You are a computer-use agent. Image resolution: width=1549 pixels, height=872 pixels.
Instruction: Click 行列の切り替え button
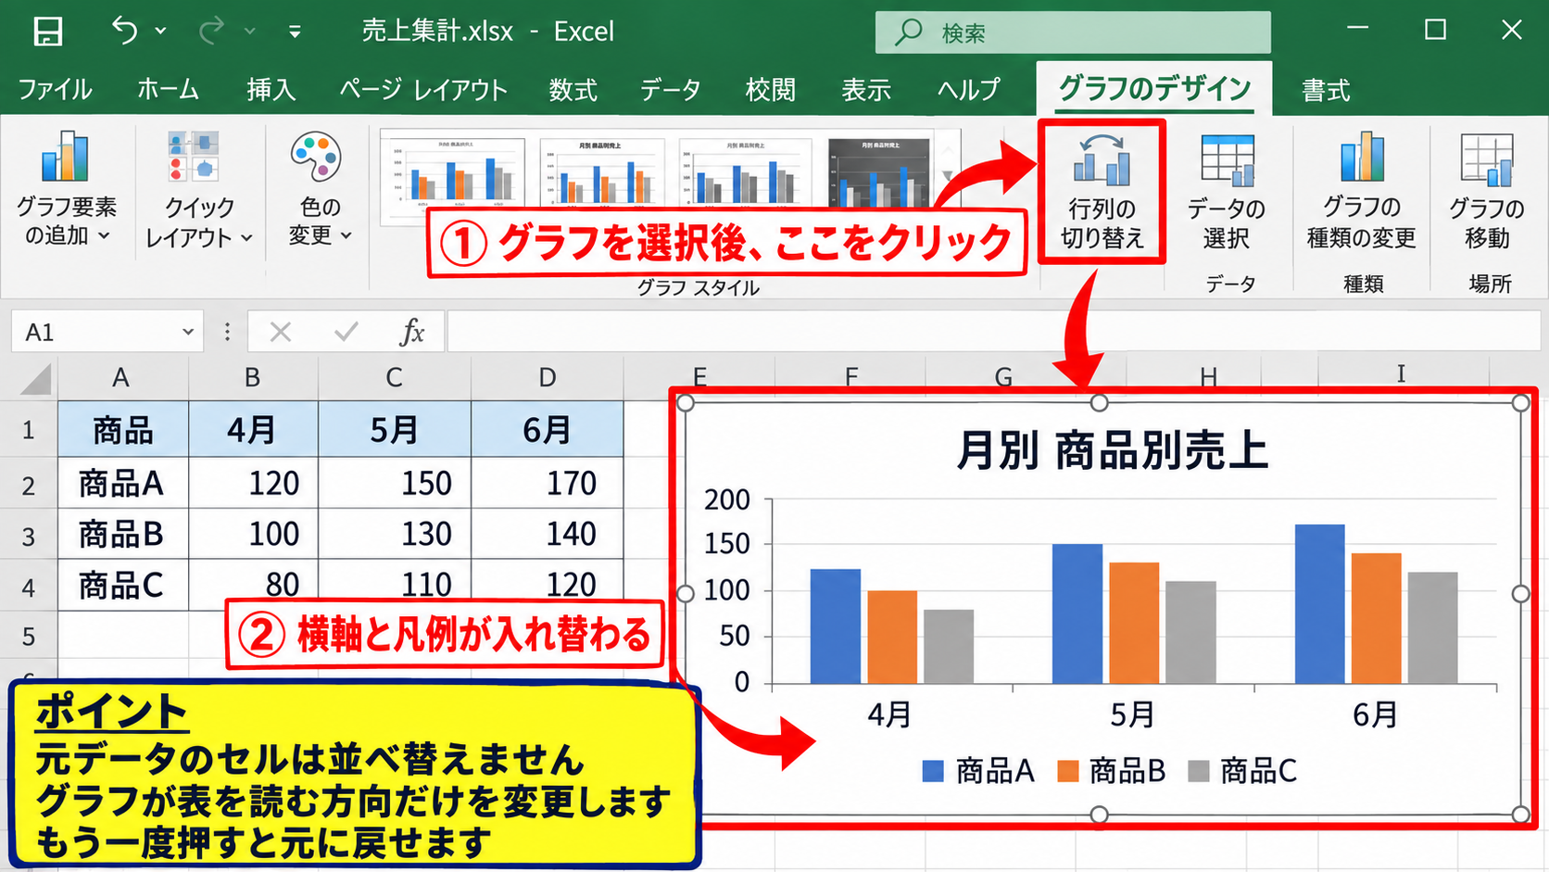tap(1102, 192)
